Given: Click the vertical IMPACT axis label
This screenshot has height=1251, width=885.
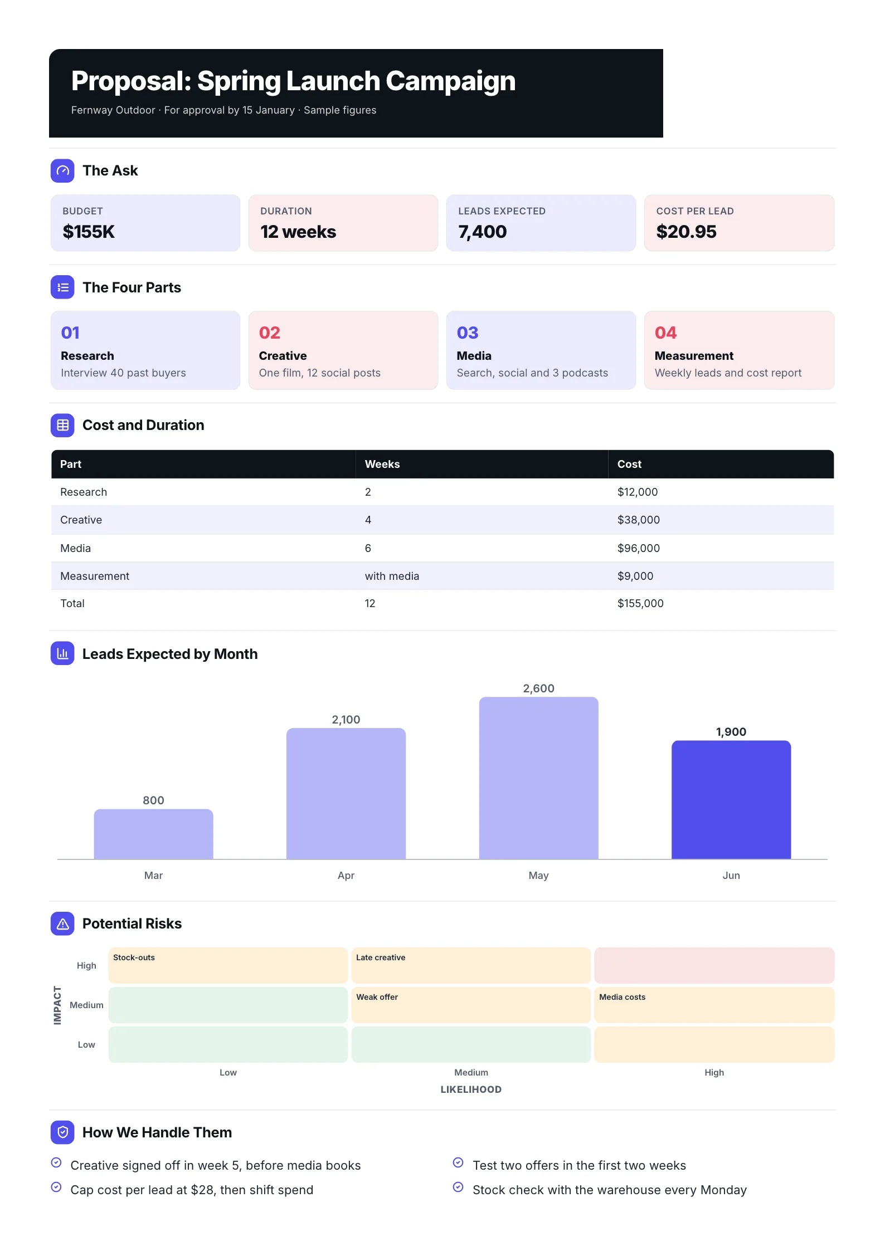Looking at the screenshot, I should tap(57, 1005).
